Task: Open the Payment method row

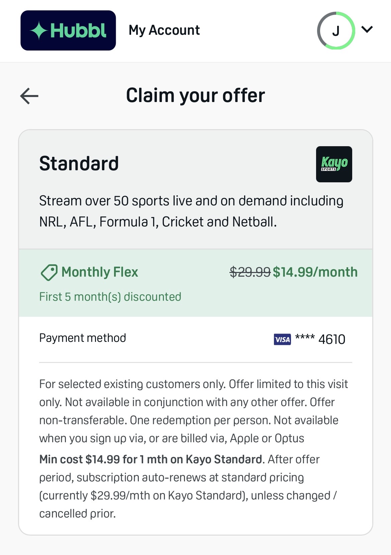Action: click(x=196, y=339)
